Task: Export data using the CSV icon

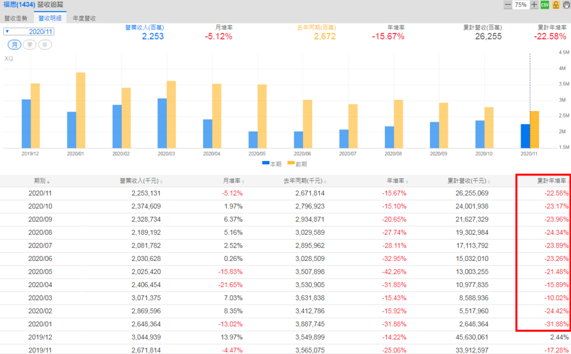Action: point(545,4)
